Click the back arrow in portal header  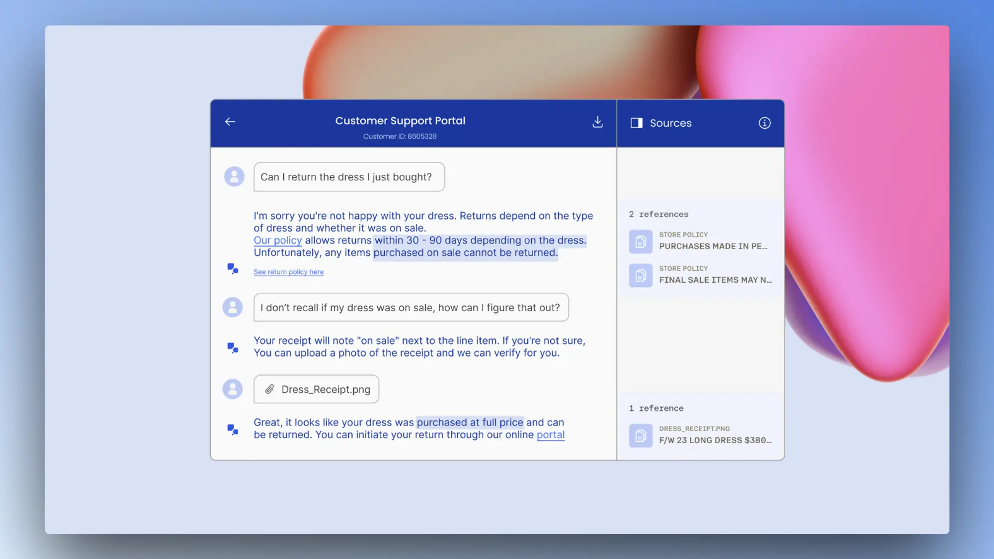point(230,122)
